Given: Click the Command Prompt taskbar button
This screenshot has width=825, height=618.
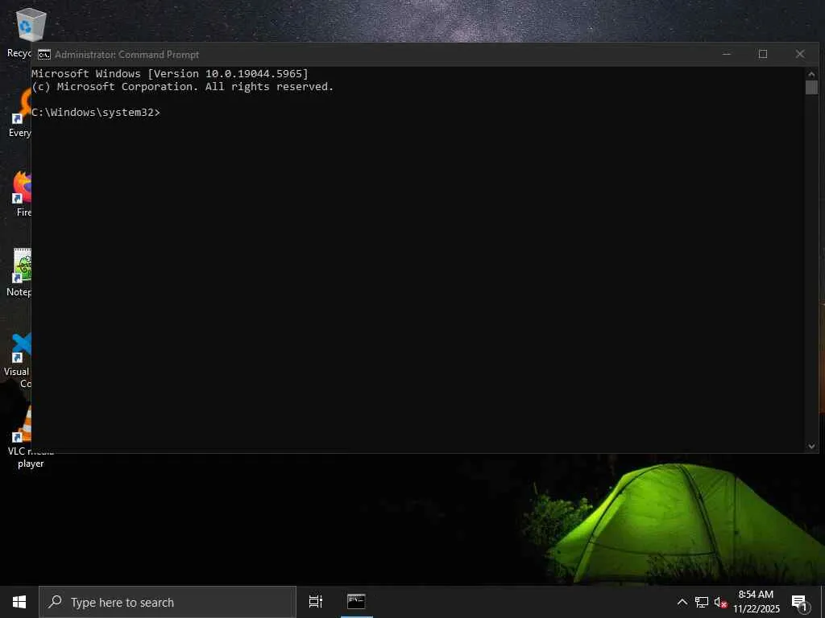Looking at the screenshot, I should click(356, 602).
